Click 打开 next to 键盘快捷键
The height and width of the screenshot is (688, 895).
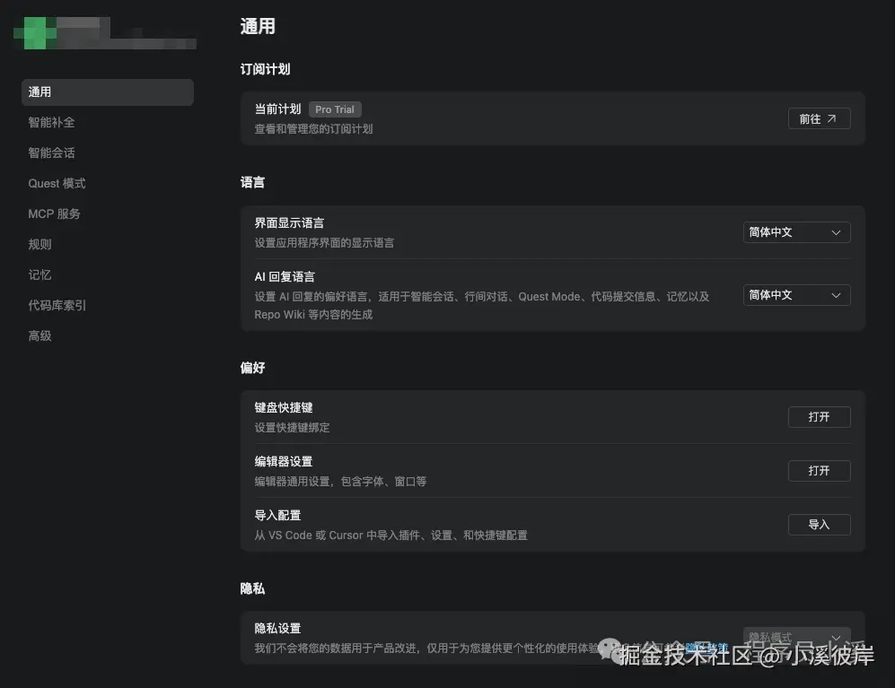[819, 416]
